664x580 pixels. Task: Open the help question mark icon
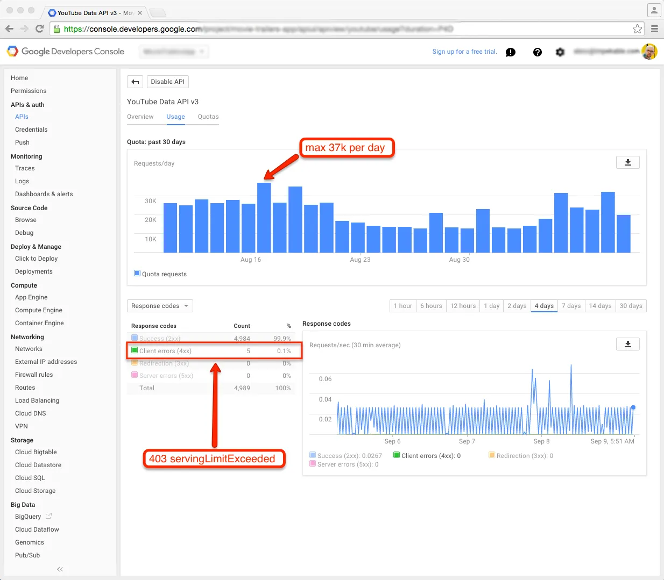537,52
